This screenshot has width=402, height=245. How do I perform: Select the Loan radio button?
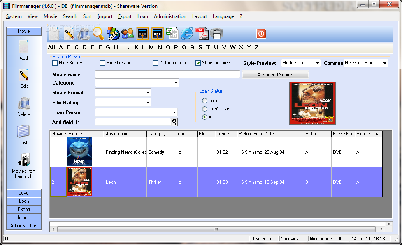pos(204,101)
